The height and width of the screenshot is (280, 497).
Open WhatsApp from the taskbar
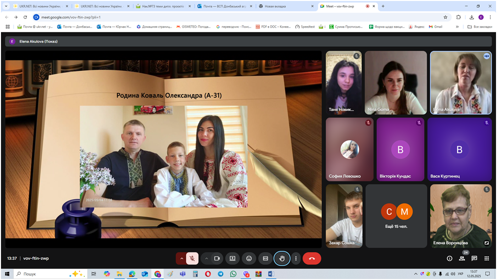coord(233,274)
